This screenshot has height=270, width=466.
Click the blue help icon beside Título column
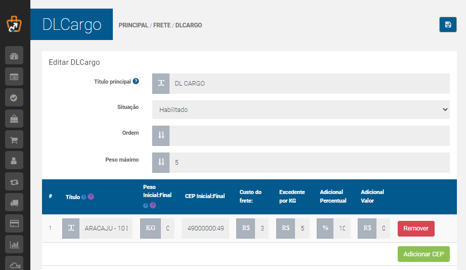point(84,197)
